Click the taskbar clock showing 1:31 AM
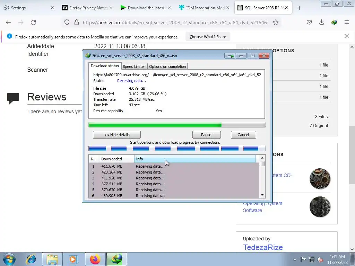The height and width of the screenshot is (266, 355). coord(337,259)
